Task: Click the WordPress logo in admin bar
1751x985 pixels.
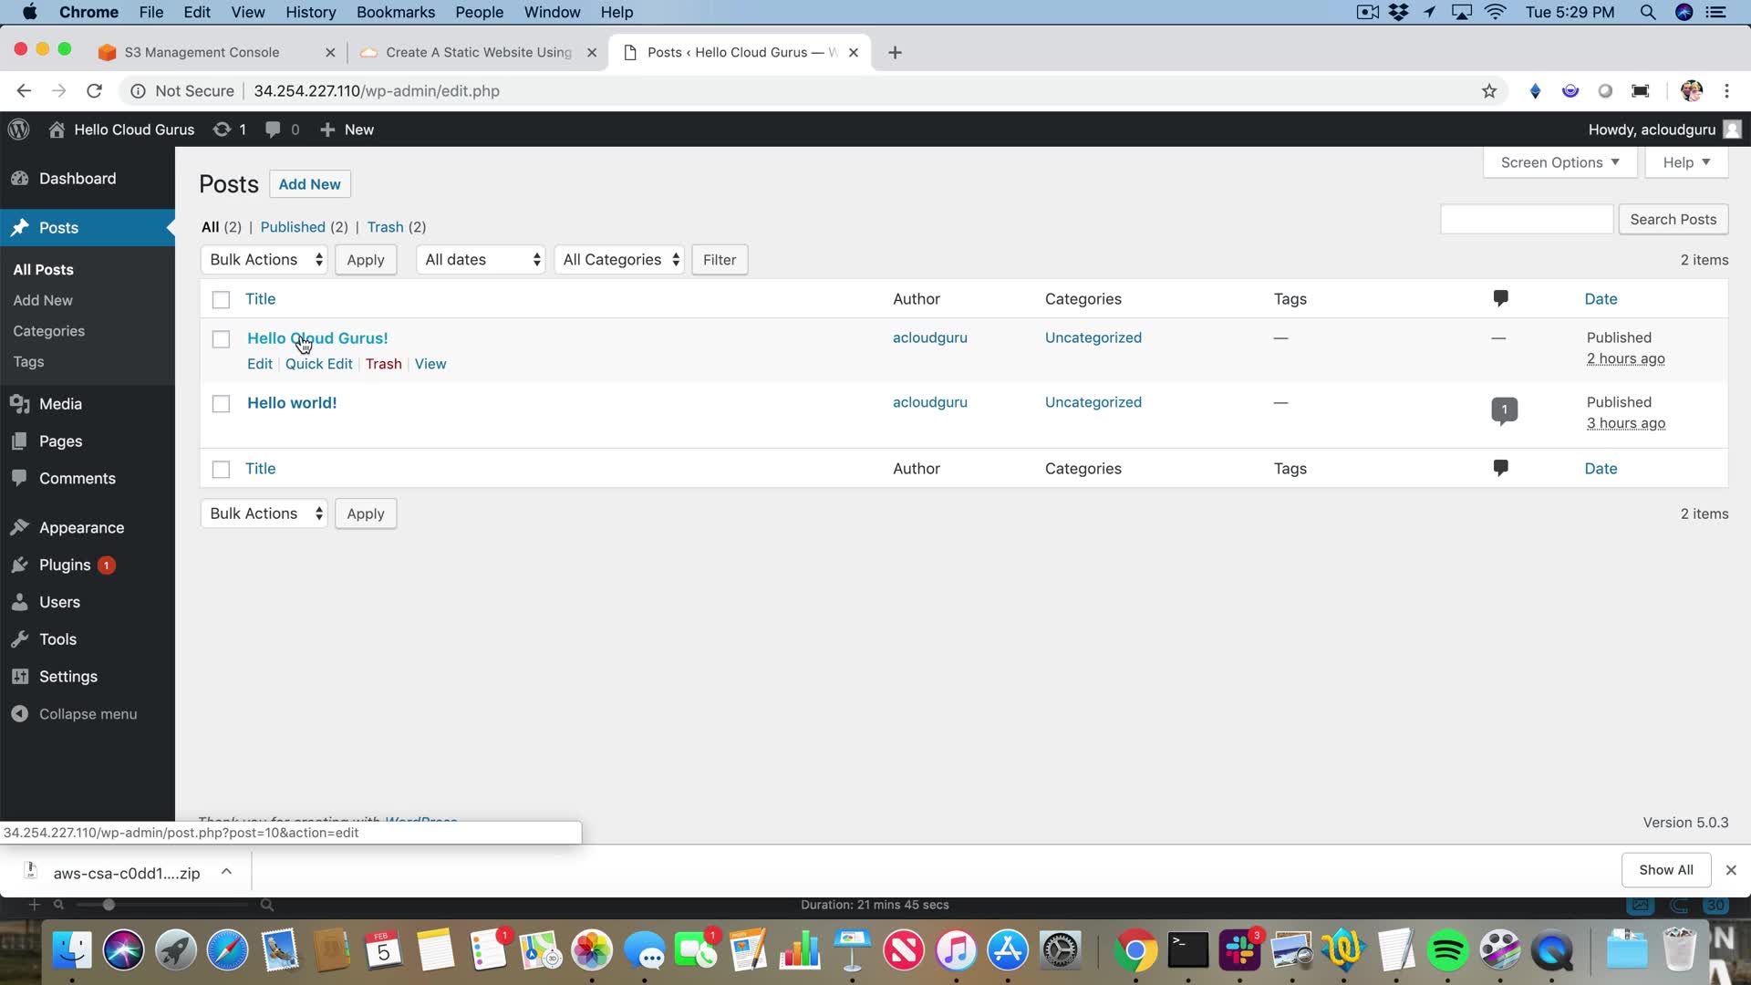Action: 19,130
